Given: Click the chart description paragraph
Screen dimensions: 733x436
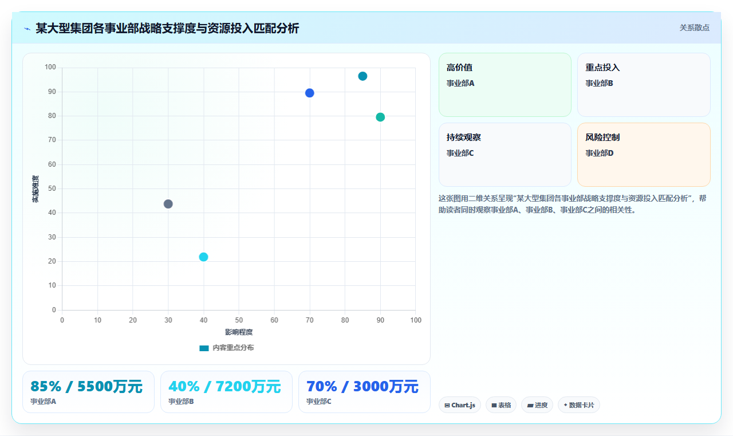Looking at the screenshot, I should click(x=574, y=204).
